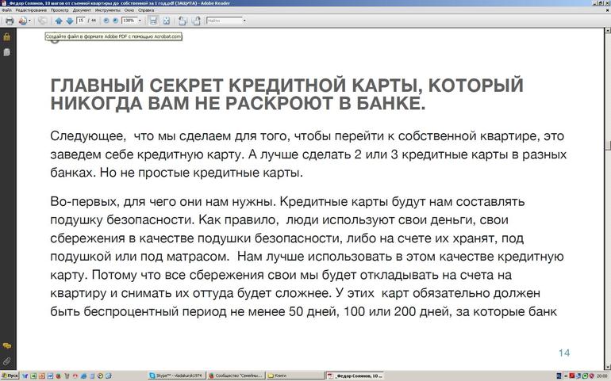The height and width of the screenshot is (381, 611).
Task: Expand the Find search options dropdown arrow
Action: pos(244,21)
